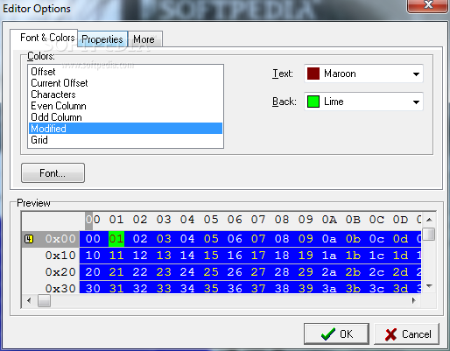Click the preview vertical scrollbar down arrow
Viewport: 450px width, 351px height.
click(x=429, y=286)
